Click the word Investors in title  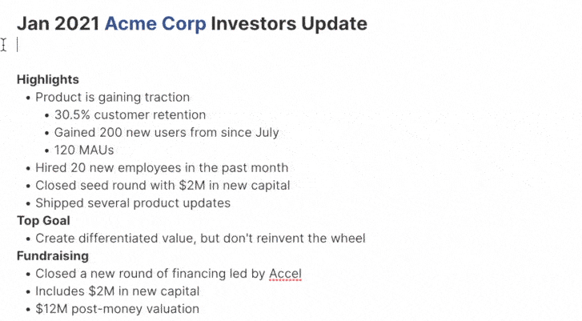pyautogui.click(x=253, y=23)
